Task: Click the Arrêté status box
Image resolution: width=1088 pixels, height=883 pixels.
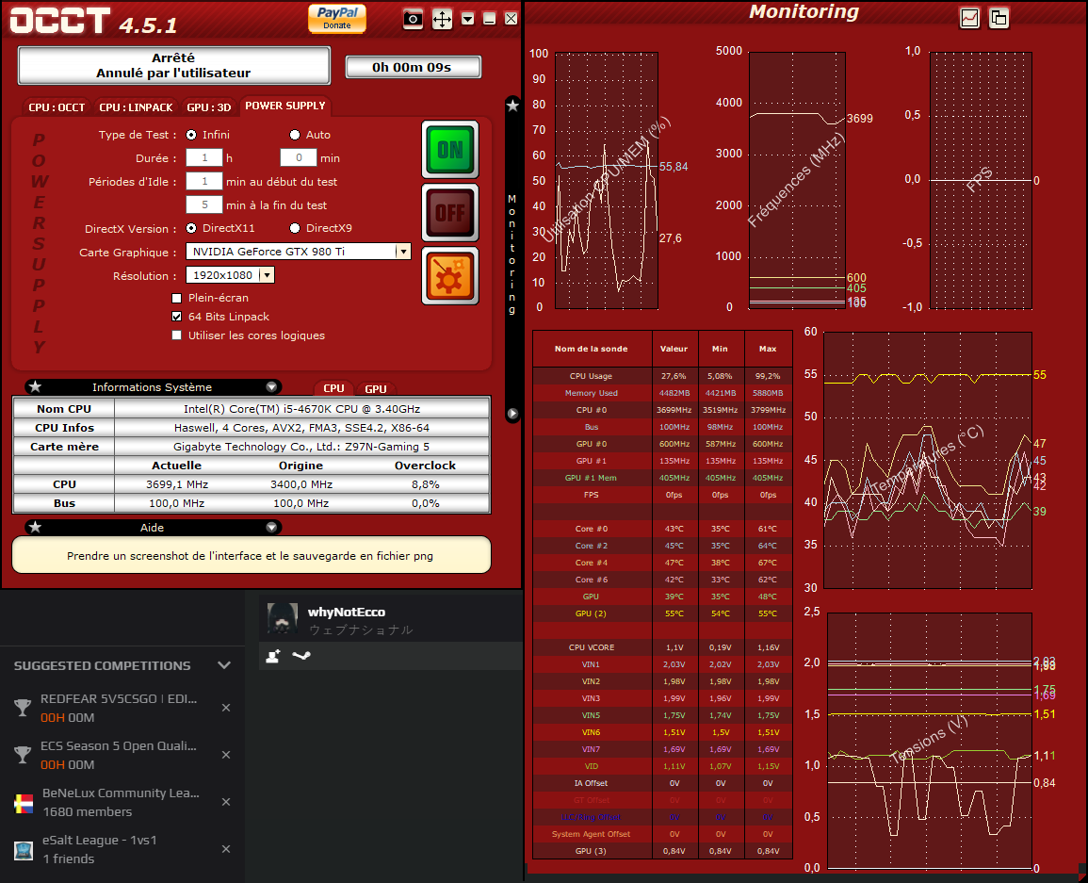Action: [x=173, y=65]
